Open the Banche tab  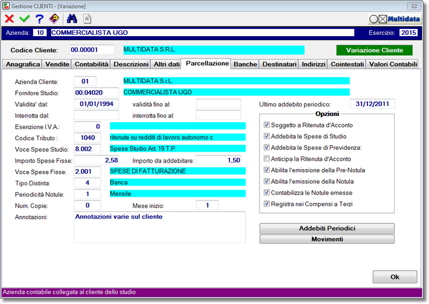[x=245, y=64]
